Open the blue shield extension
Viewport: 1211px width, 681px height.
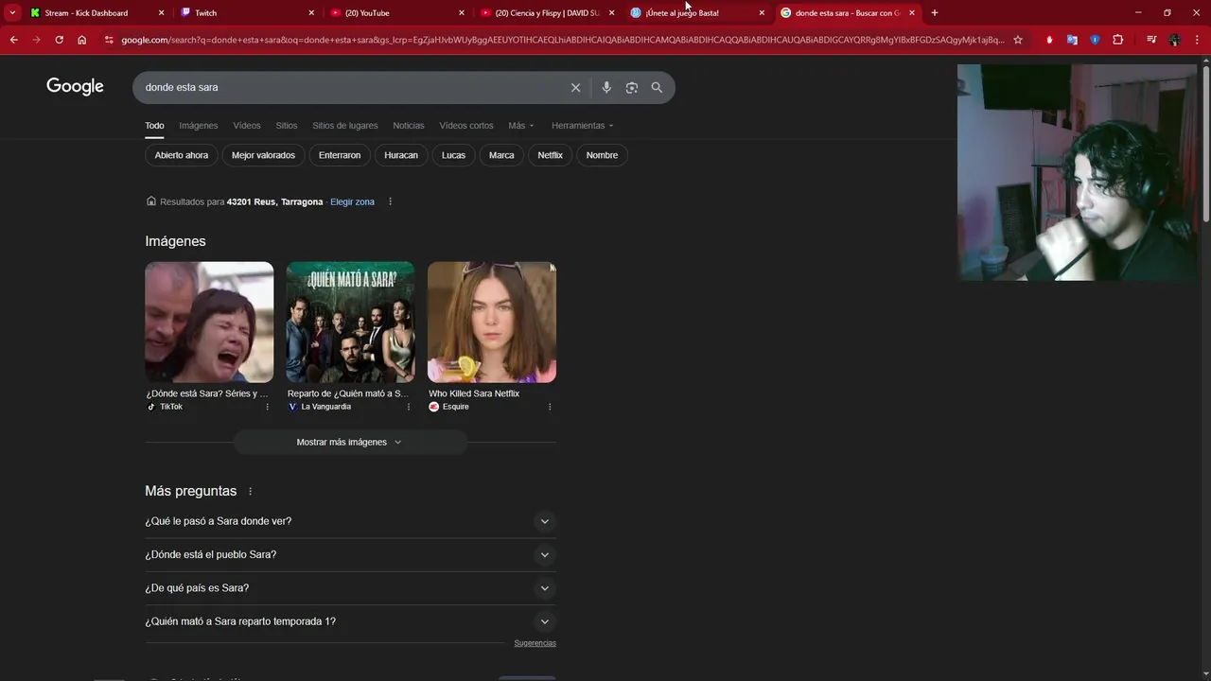click(x=1095, y=40)
